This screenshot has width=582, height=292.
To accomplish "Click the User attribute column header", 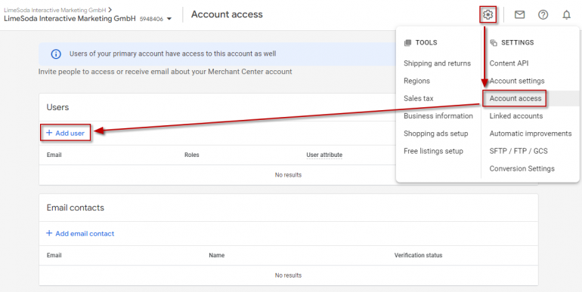I will pyautogui.click(x=324, y=155).
